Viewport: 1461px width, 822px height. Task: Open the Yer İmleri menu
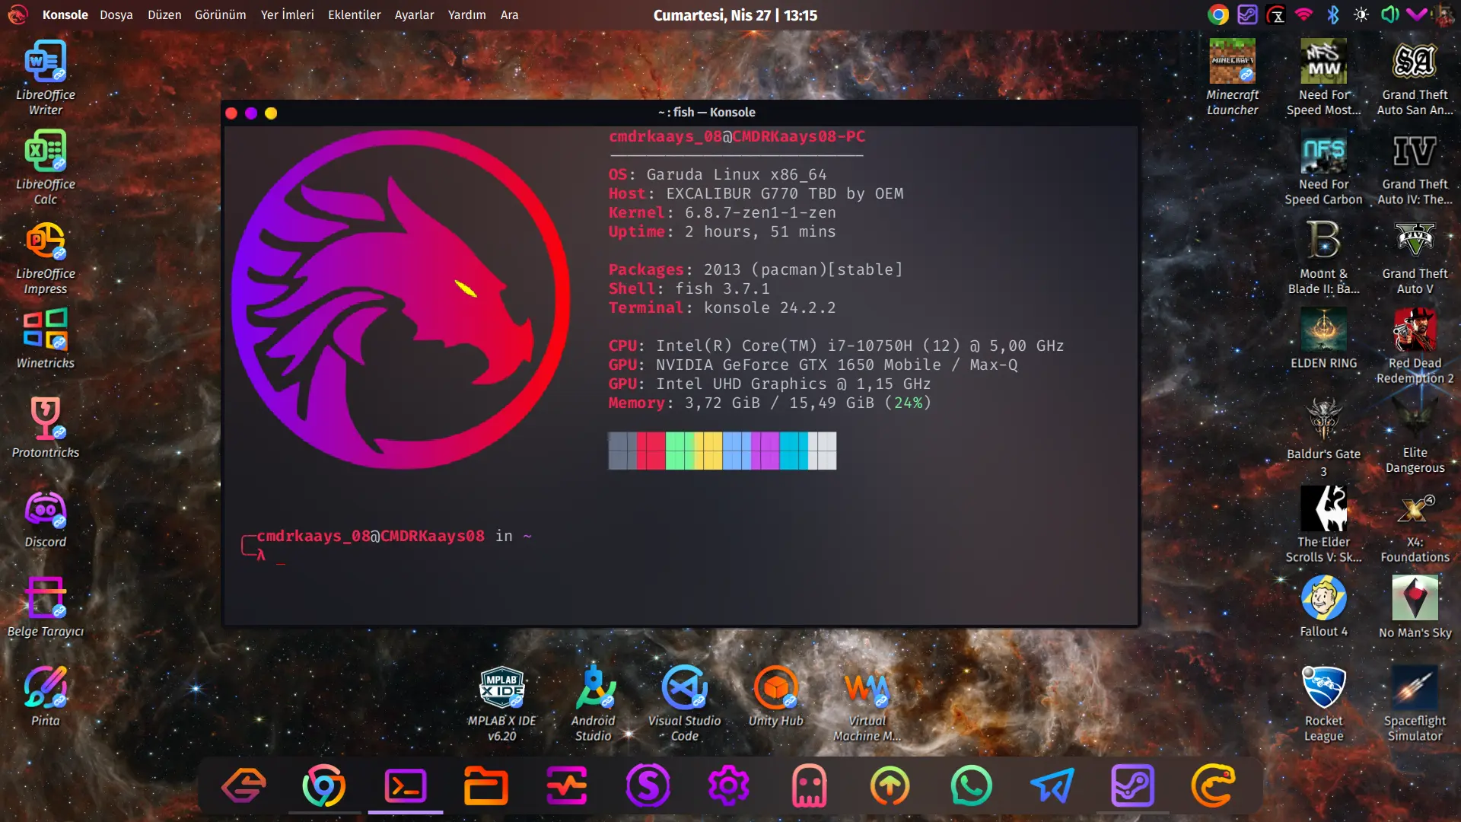coord(287,14)
